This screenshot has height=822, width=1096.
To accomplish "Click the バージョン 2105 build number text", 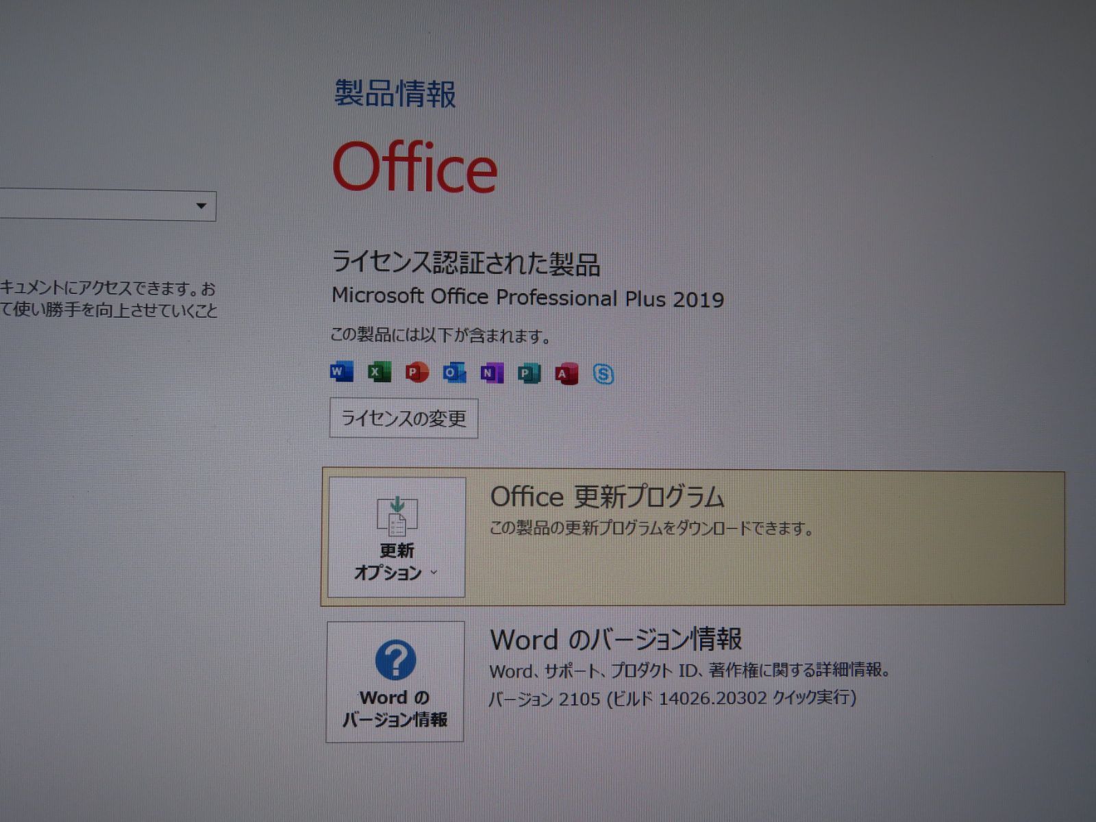I will pos(673,698).
